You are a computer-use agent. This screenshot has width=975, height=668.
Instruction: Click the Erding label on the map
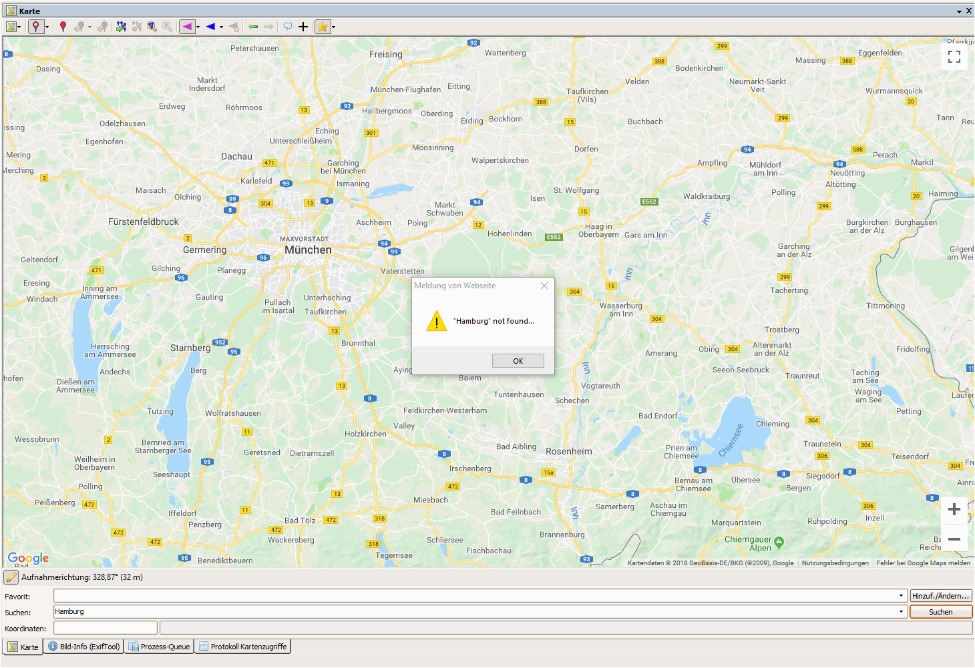point(471,121)
